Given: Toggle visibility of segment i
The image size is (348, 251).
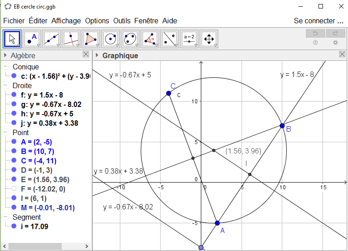Looking at the screenshot, I should click(14, 226).
